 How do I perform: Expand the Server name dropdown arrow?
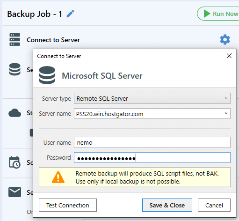(x=226, y=113)
